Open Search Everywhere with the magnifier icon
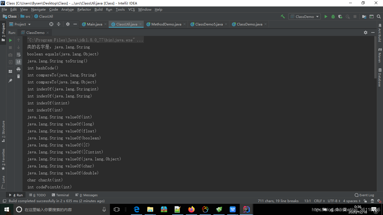The width and height of the screenshot is (383, 215). 379,16
